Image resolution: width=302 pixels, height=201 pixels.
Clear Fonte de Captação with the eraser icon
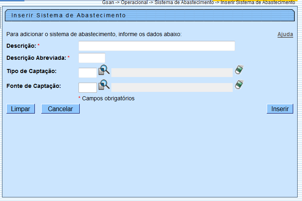coord(239,85)
